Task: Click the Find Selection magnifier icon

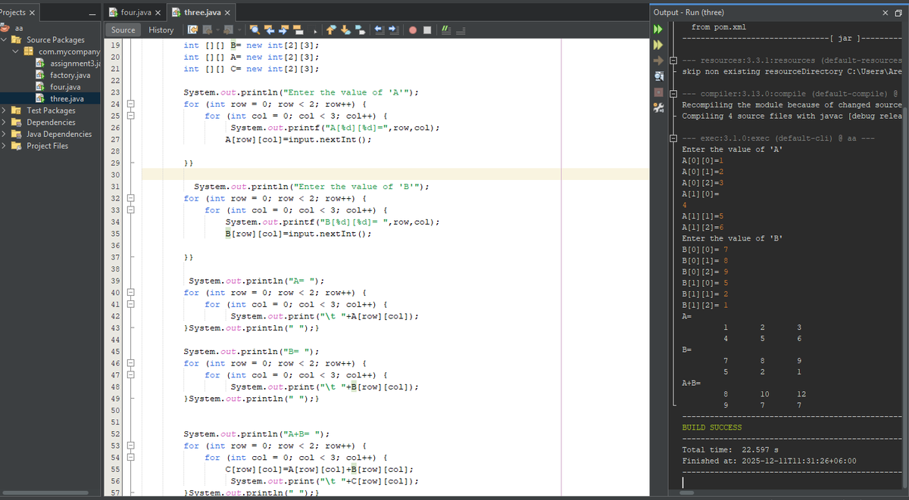Action: click(255, 30)
